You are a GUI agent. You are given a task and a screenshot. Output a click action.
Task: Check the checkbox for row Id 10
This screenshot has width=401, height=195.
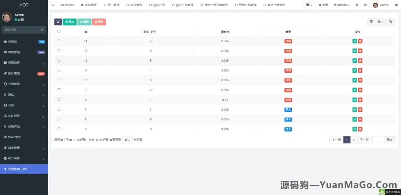(59, 80)
